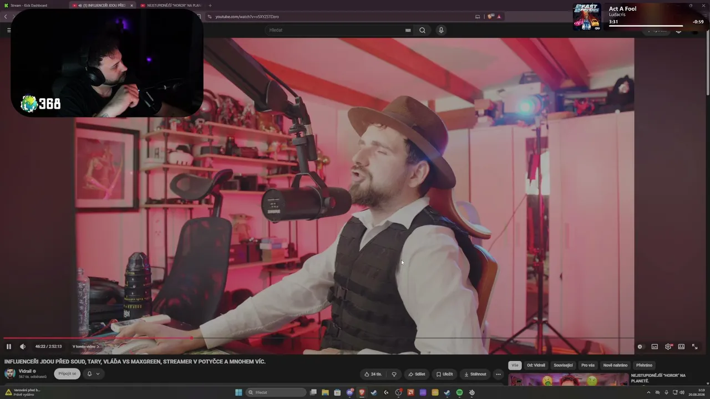Switch to theater mode

tap(681, 346)
